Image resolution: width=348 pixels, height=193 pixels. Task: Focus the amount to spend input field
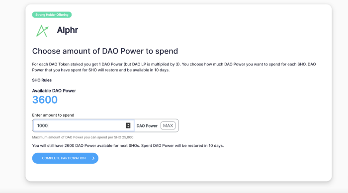(83, 126)
